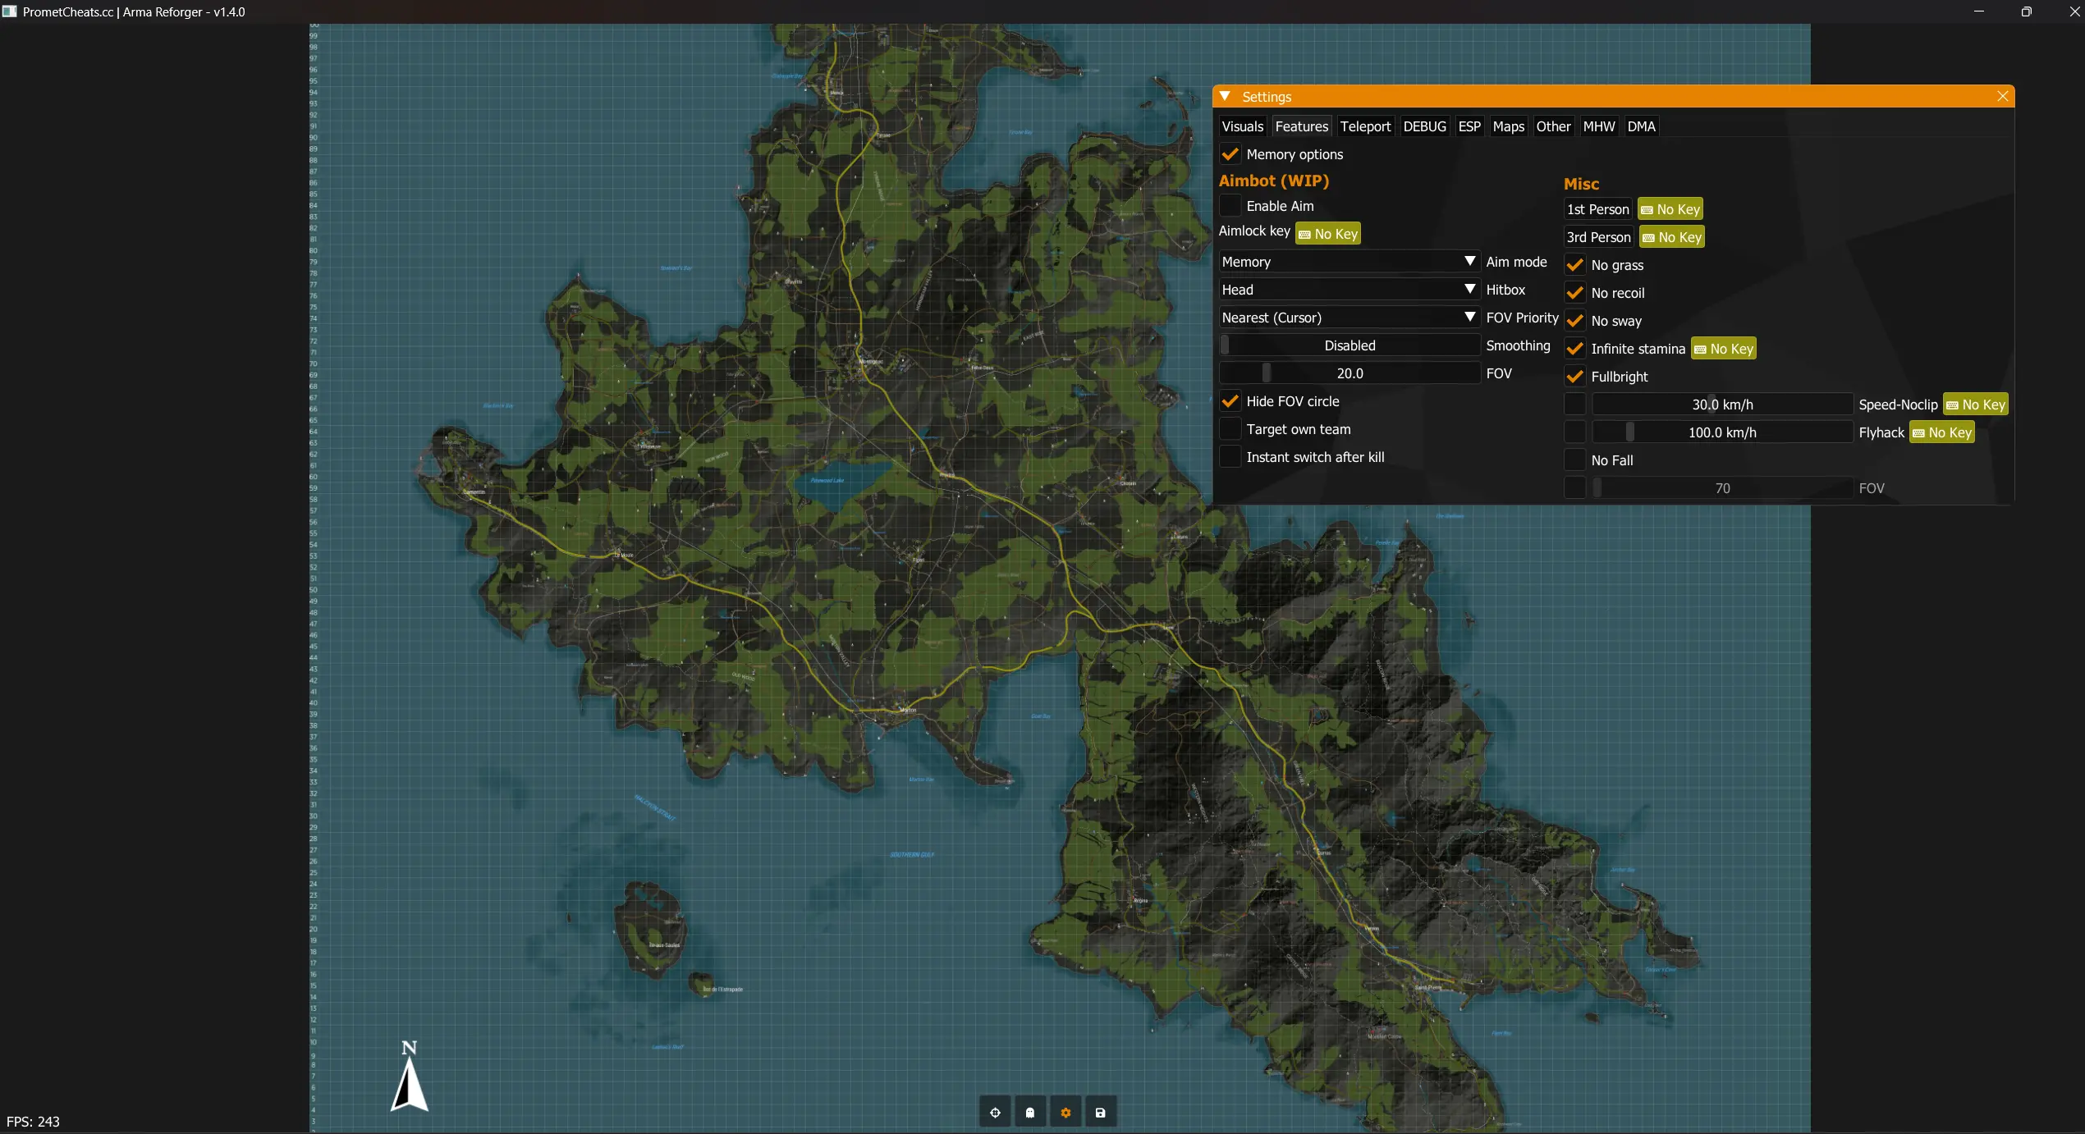The image size is (2085, 1134).
Task: Open the FOV Priority Nearest (Cursor) dropdown
Action: (x=1349, y=318)
